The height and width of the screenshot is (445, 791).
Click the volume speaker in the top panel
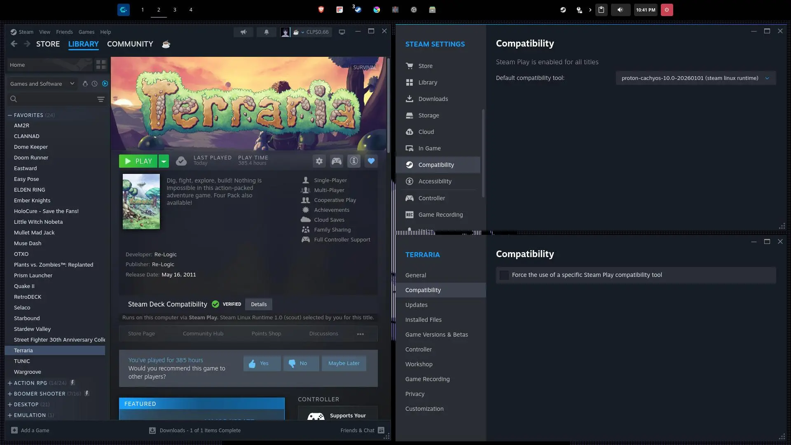click(620, 10)
